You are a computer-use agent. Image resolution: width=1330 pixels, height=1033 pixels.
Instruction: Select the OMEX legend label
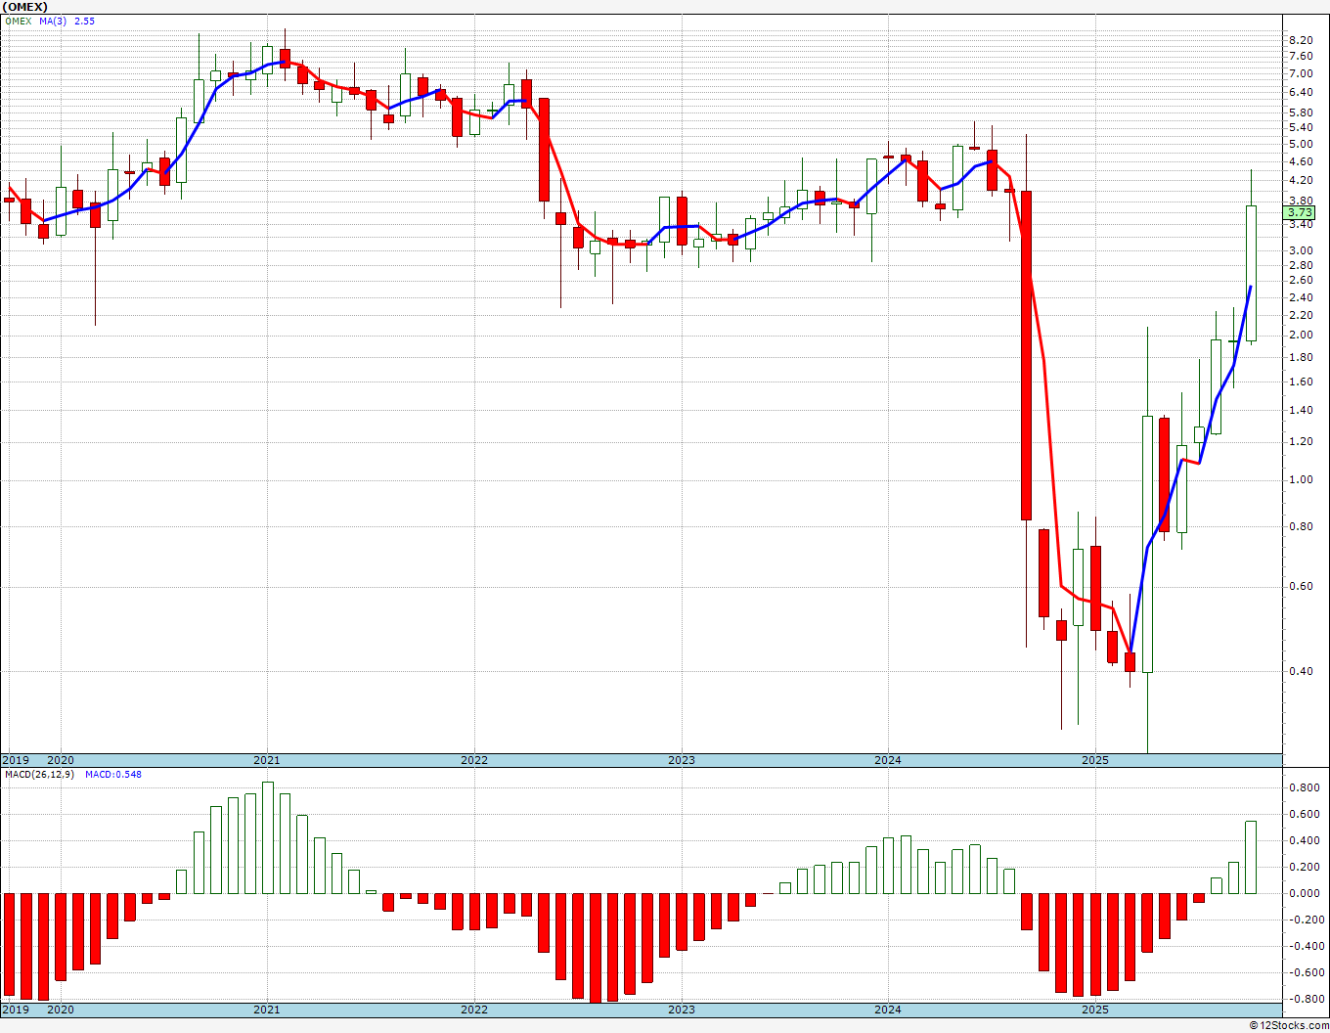pyautogui.click(x=19, y=21)
